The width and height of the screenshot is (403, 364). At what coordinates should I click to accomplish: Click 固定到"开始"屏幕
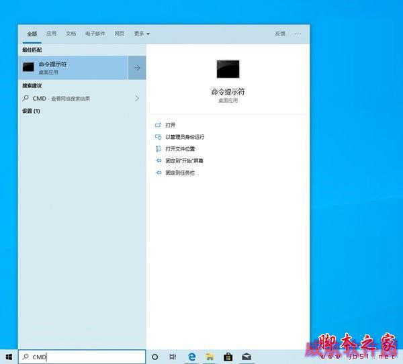click(x=184, y=161)
